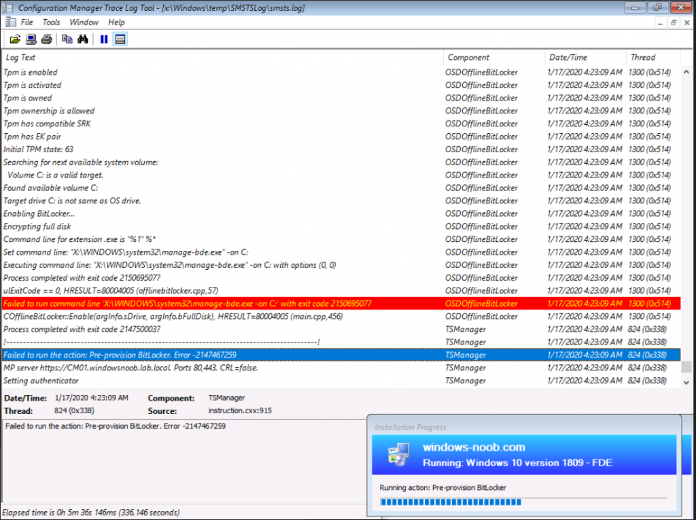Toggle the highlight display toolbar button
The width and height of the screenshot is (696, 520).
(121, 39)
